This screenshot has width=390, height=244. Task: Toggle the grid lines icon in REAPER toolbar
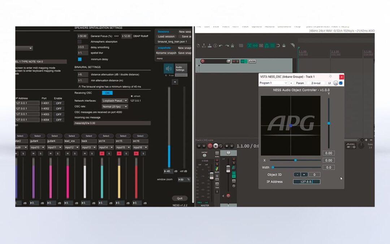pyautogui.click(x=272, y=46)
